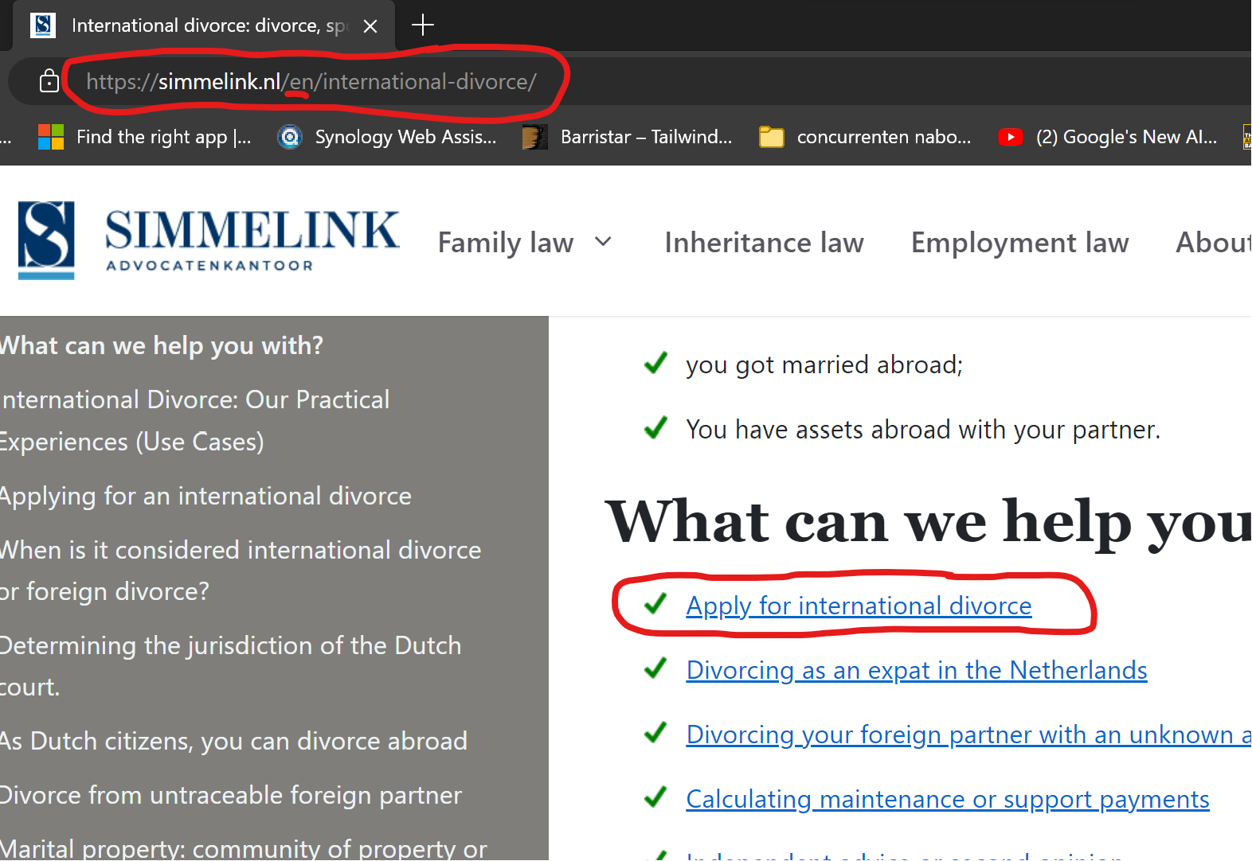Focus the address bar URL field
Image resolution: width=1252 pixels, height=861 pixels.
tap(311, 81)
